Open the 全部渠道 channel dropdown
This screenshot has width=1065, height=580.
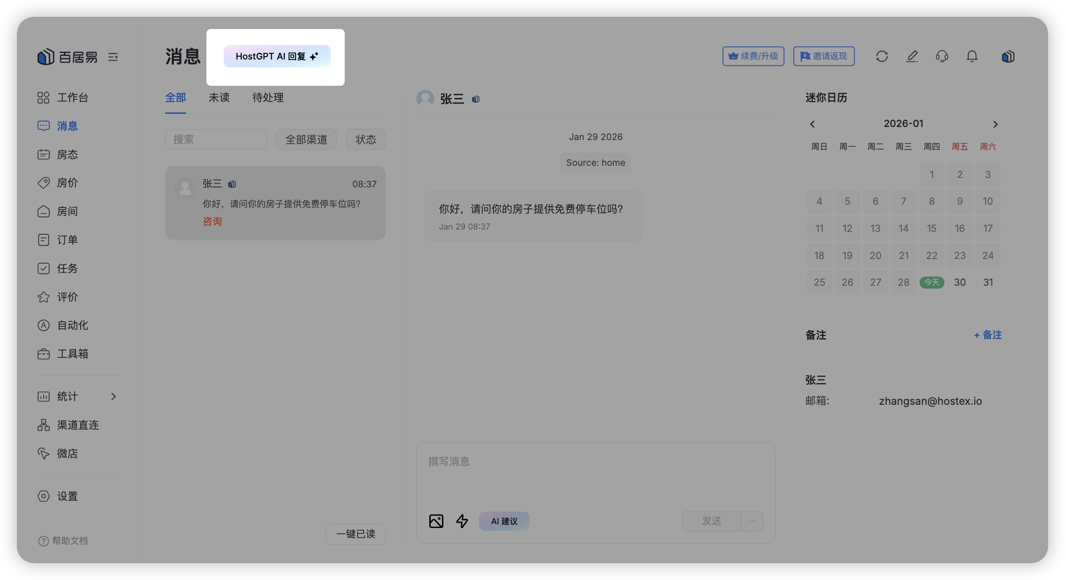point(306,140)
